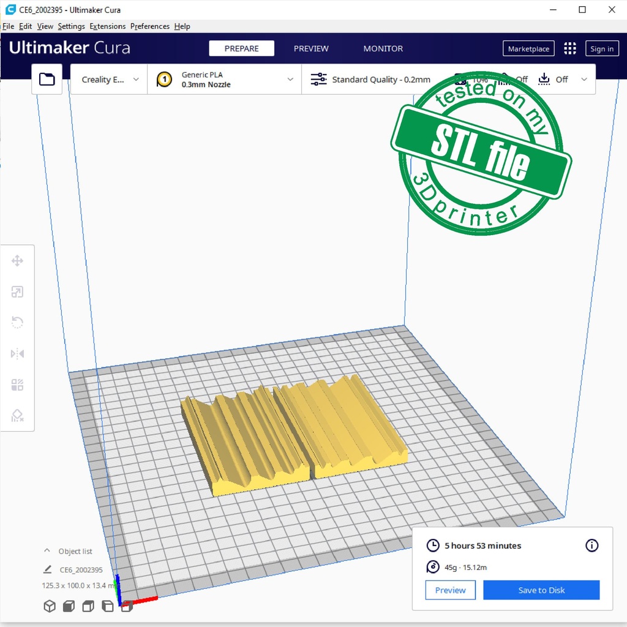
Task: Open Per Model Settings tool
Action: (x=17, y=385)
